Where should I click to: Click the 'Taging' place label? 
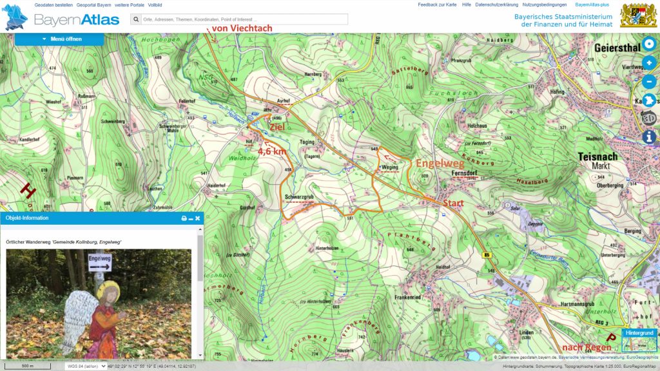pos(307,142)
